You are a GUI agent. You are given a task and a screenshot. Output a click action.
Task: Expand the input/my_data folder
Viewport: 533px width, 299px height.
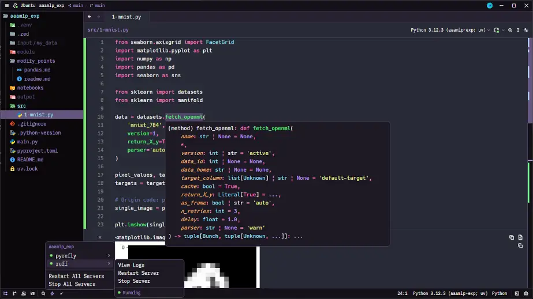[42, 43]
